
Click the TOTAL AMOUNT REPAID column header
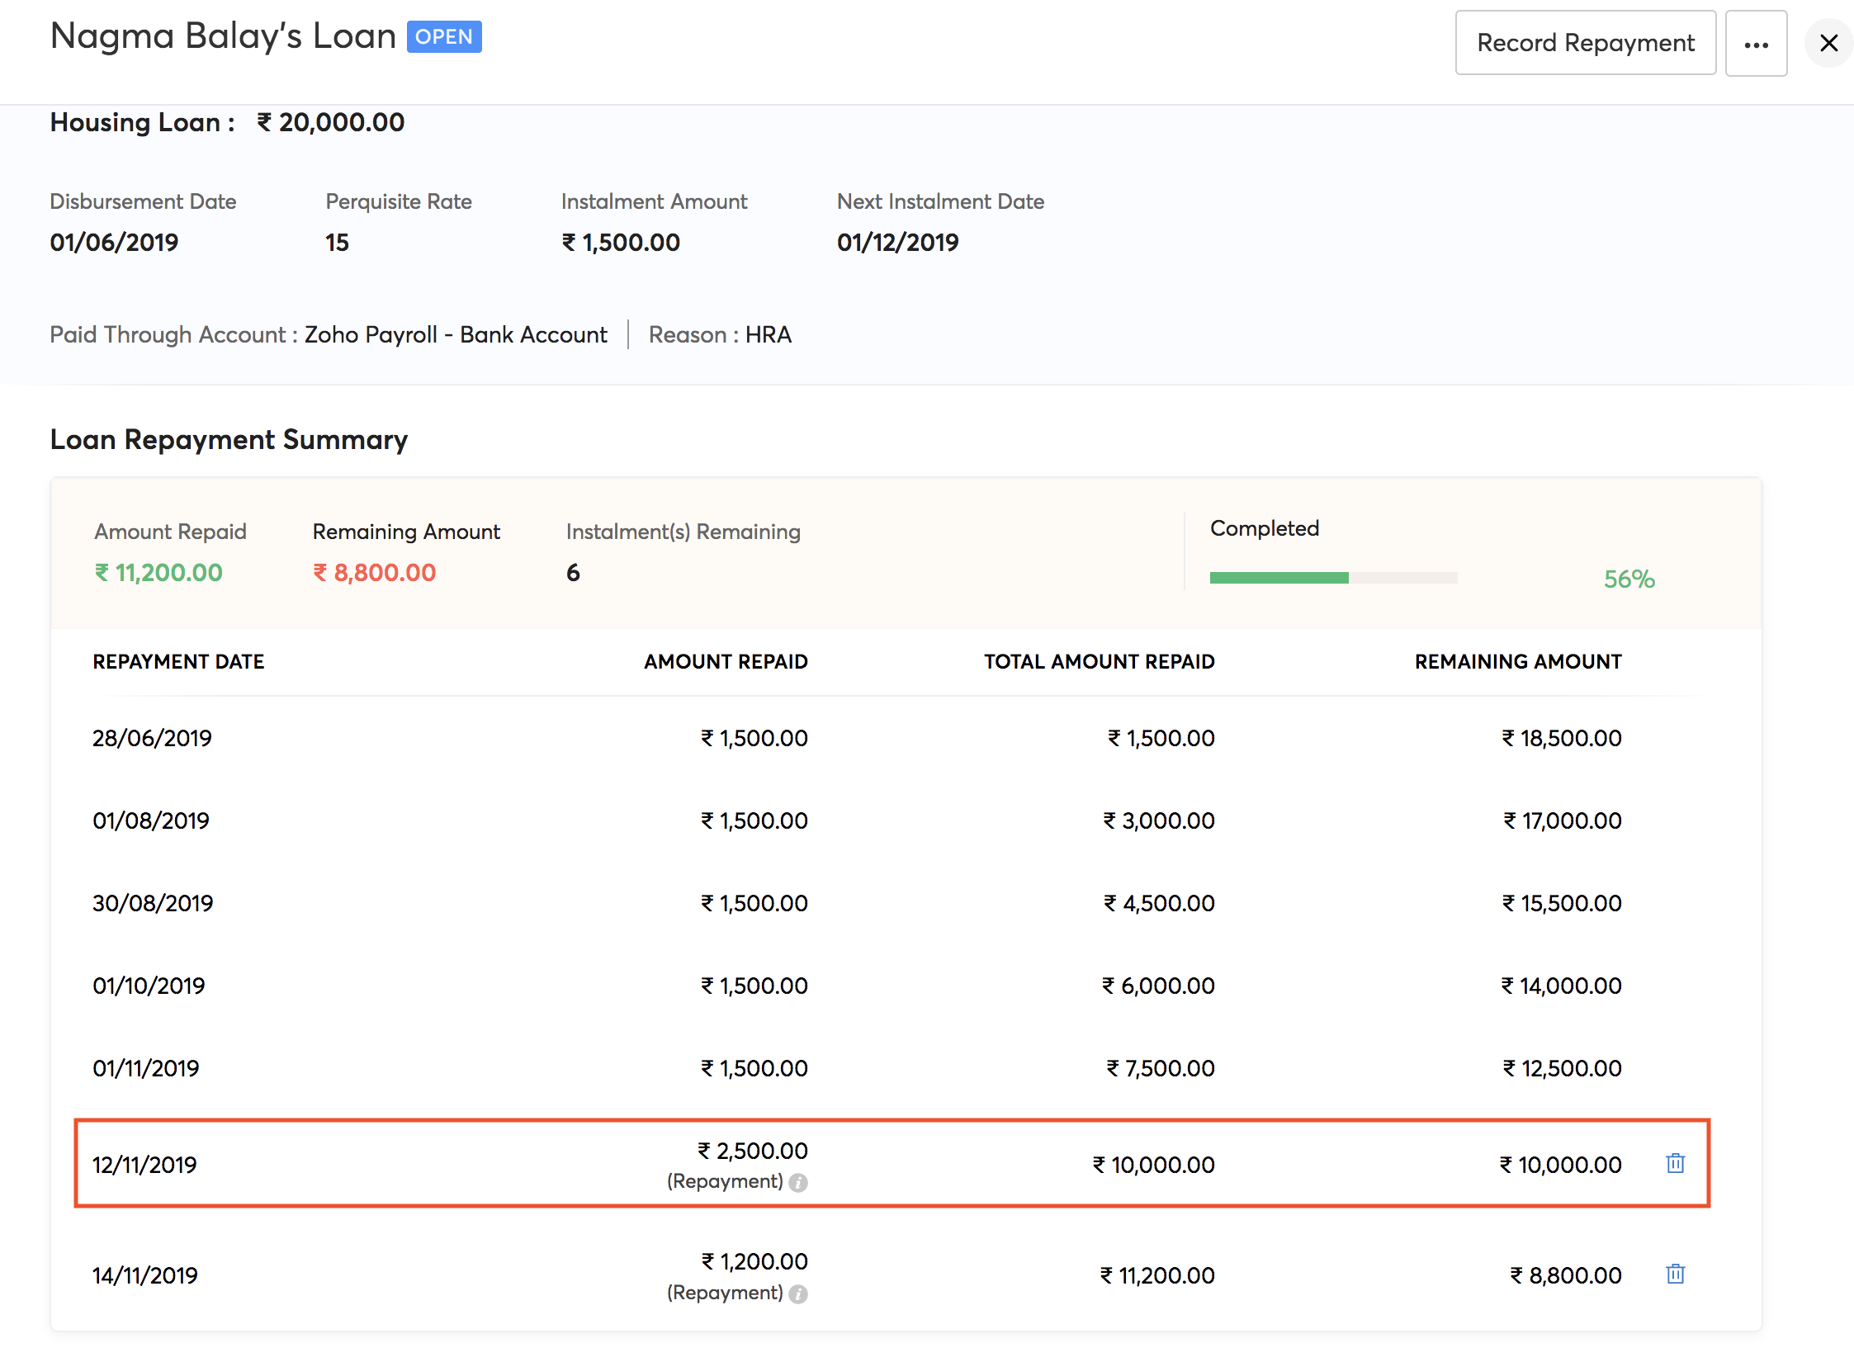(x=1099, y=661)
